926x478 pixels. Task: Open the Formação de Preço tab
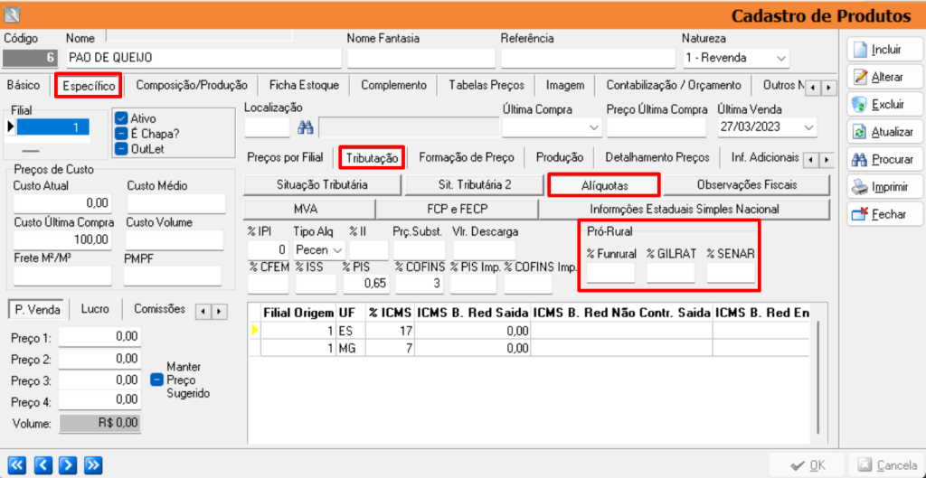point(466,157)
